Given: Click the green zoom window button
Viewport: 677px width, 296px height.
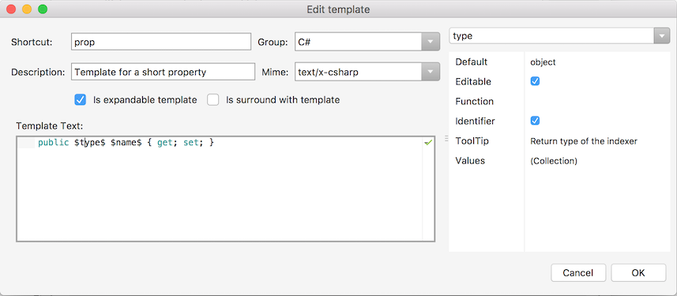Looking at the screenshot, I should pos(43,9).
